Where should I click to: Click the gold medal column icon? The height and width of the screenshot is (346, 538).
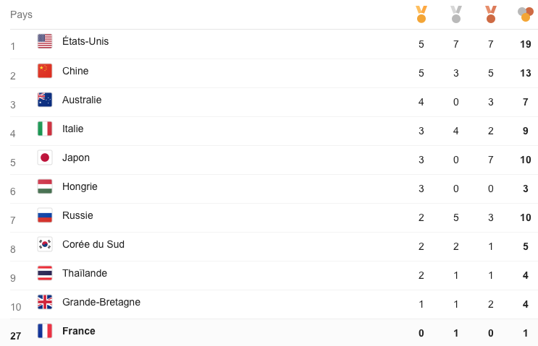421,14
